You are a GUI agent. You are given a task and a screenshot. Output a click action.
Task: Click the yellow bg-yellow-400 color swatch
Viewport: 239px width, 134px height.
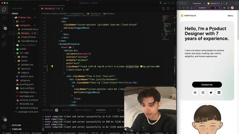(x=141, y=66)
